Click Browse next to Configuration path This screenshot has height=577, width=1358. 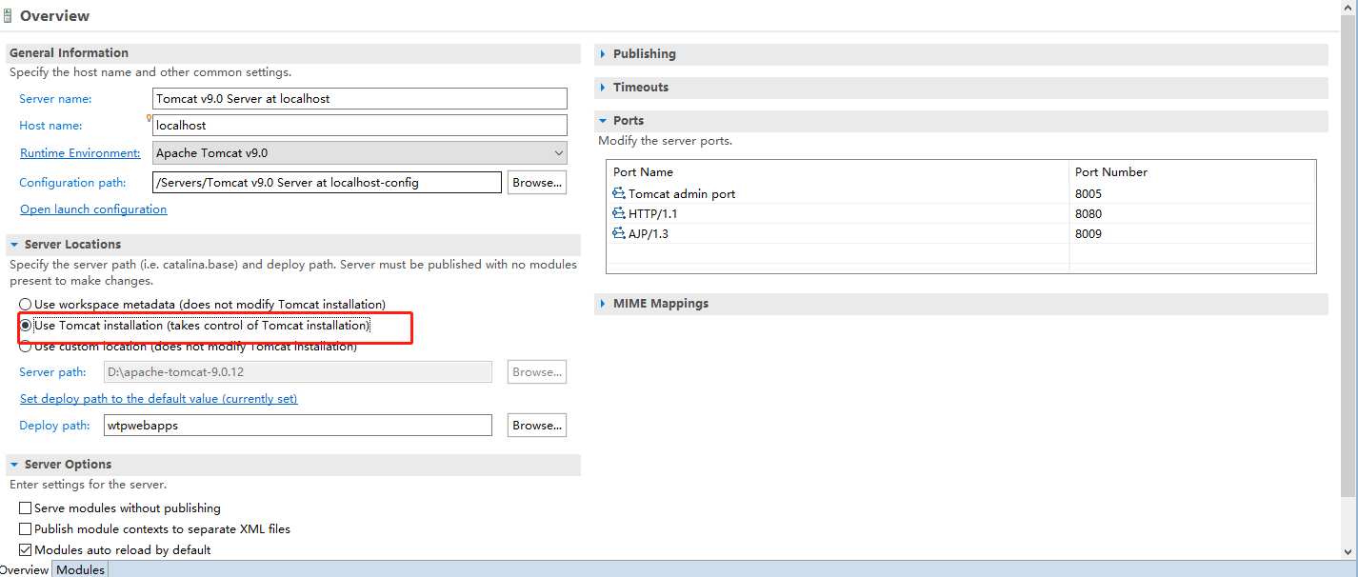coord(537,183)
